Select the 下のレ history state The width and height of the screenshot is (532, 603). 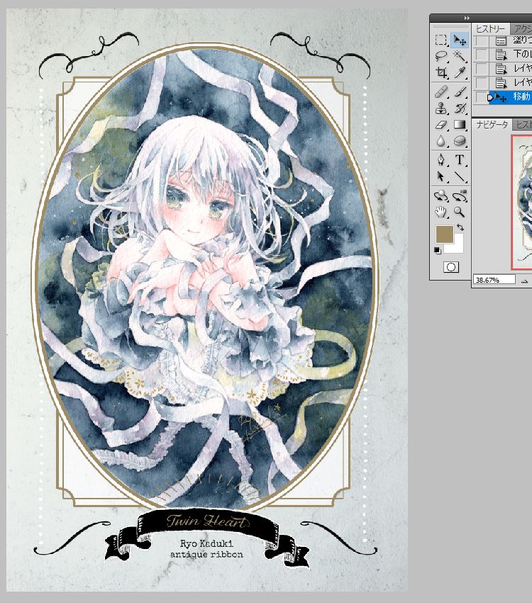510,54
